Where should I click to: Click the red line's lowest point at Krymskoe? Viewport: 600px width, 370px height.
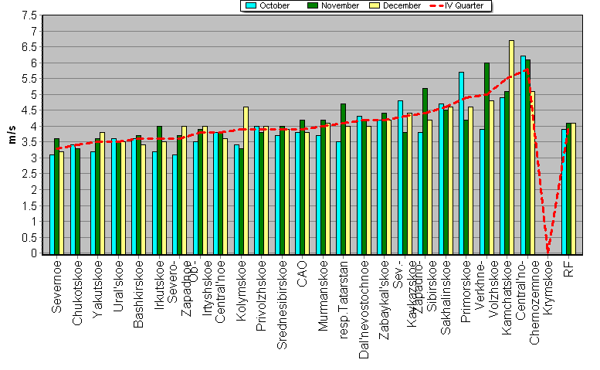pyautogui.click(x=548, y=251)
